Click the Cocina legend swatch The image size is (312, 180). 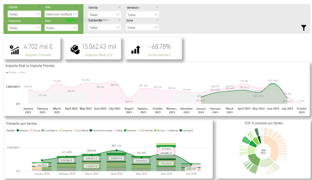(x=31, y=130)
